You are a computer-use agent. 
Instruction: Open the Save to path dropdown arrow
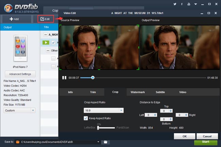pyautogui.click(x=98, y=142)
